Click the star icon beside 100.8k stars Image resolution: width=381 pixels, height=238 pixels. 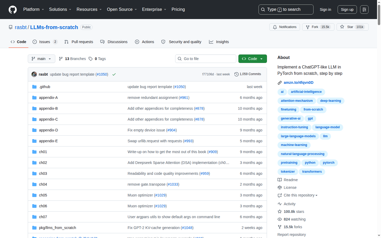(280, 212)
